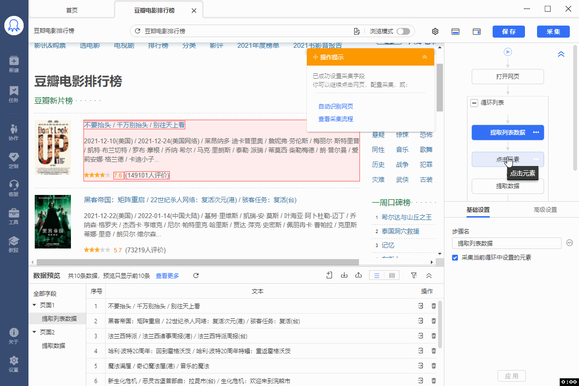Click the webpage horizontal scrollbar
The height and width of the screenshot is (386, 579).
tap(197, 262)
